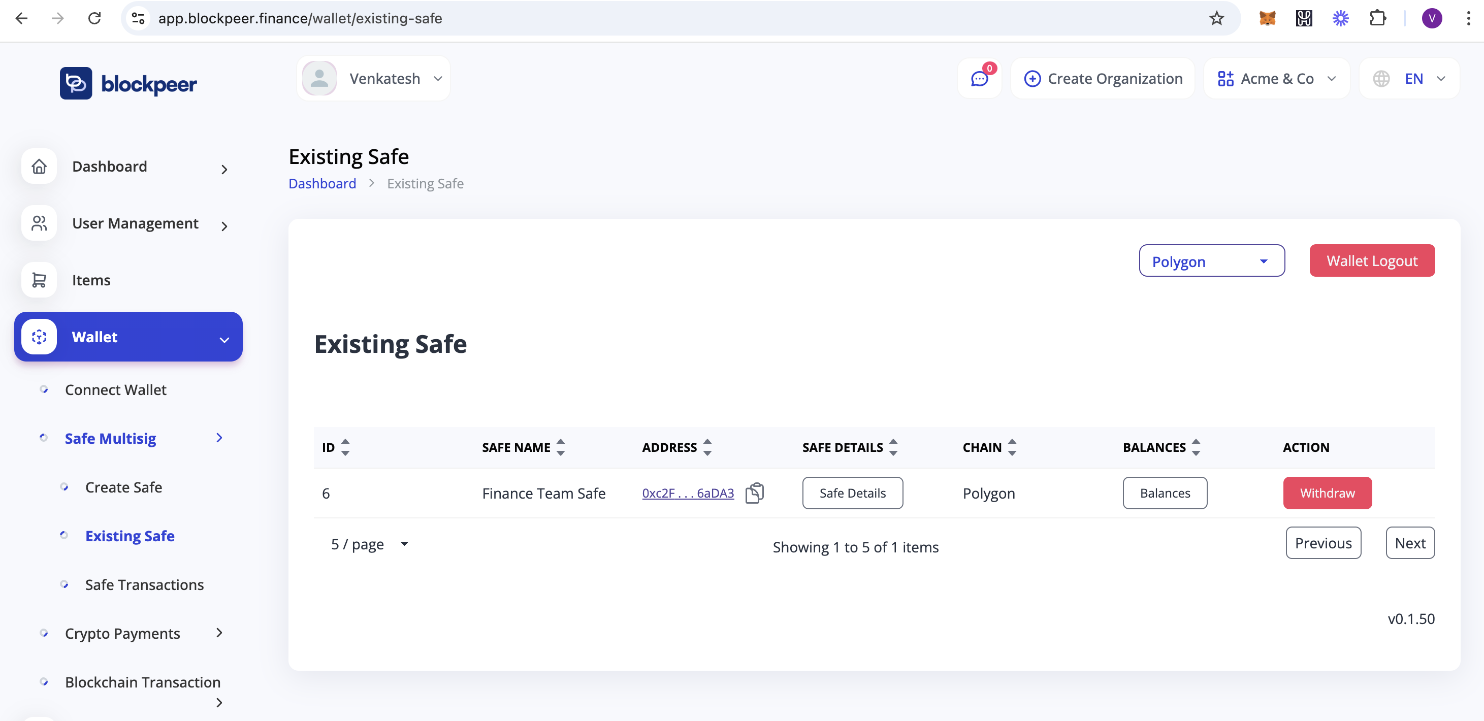The width and height of the screenshot is (1484, 721).
Task: Select the Dashboard home icon in sidebar
Action: click(39, 166)
